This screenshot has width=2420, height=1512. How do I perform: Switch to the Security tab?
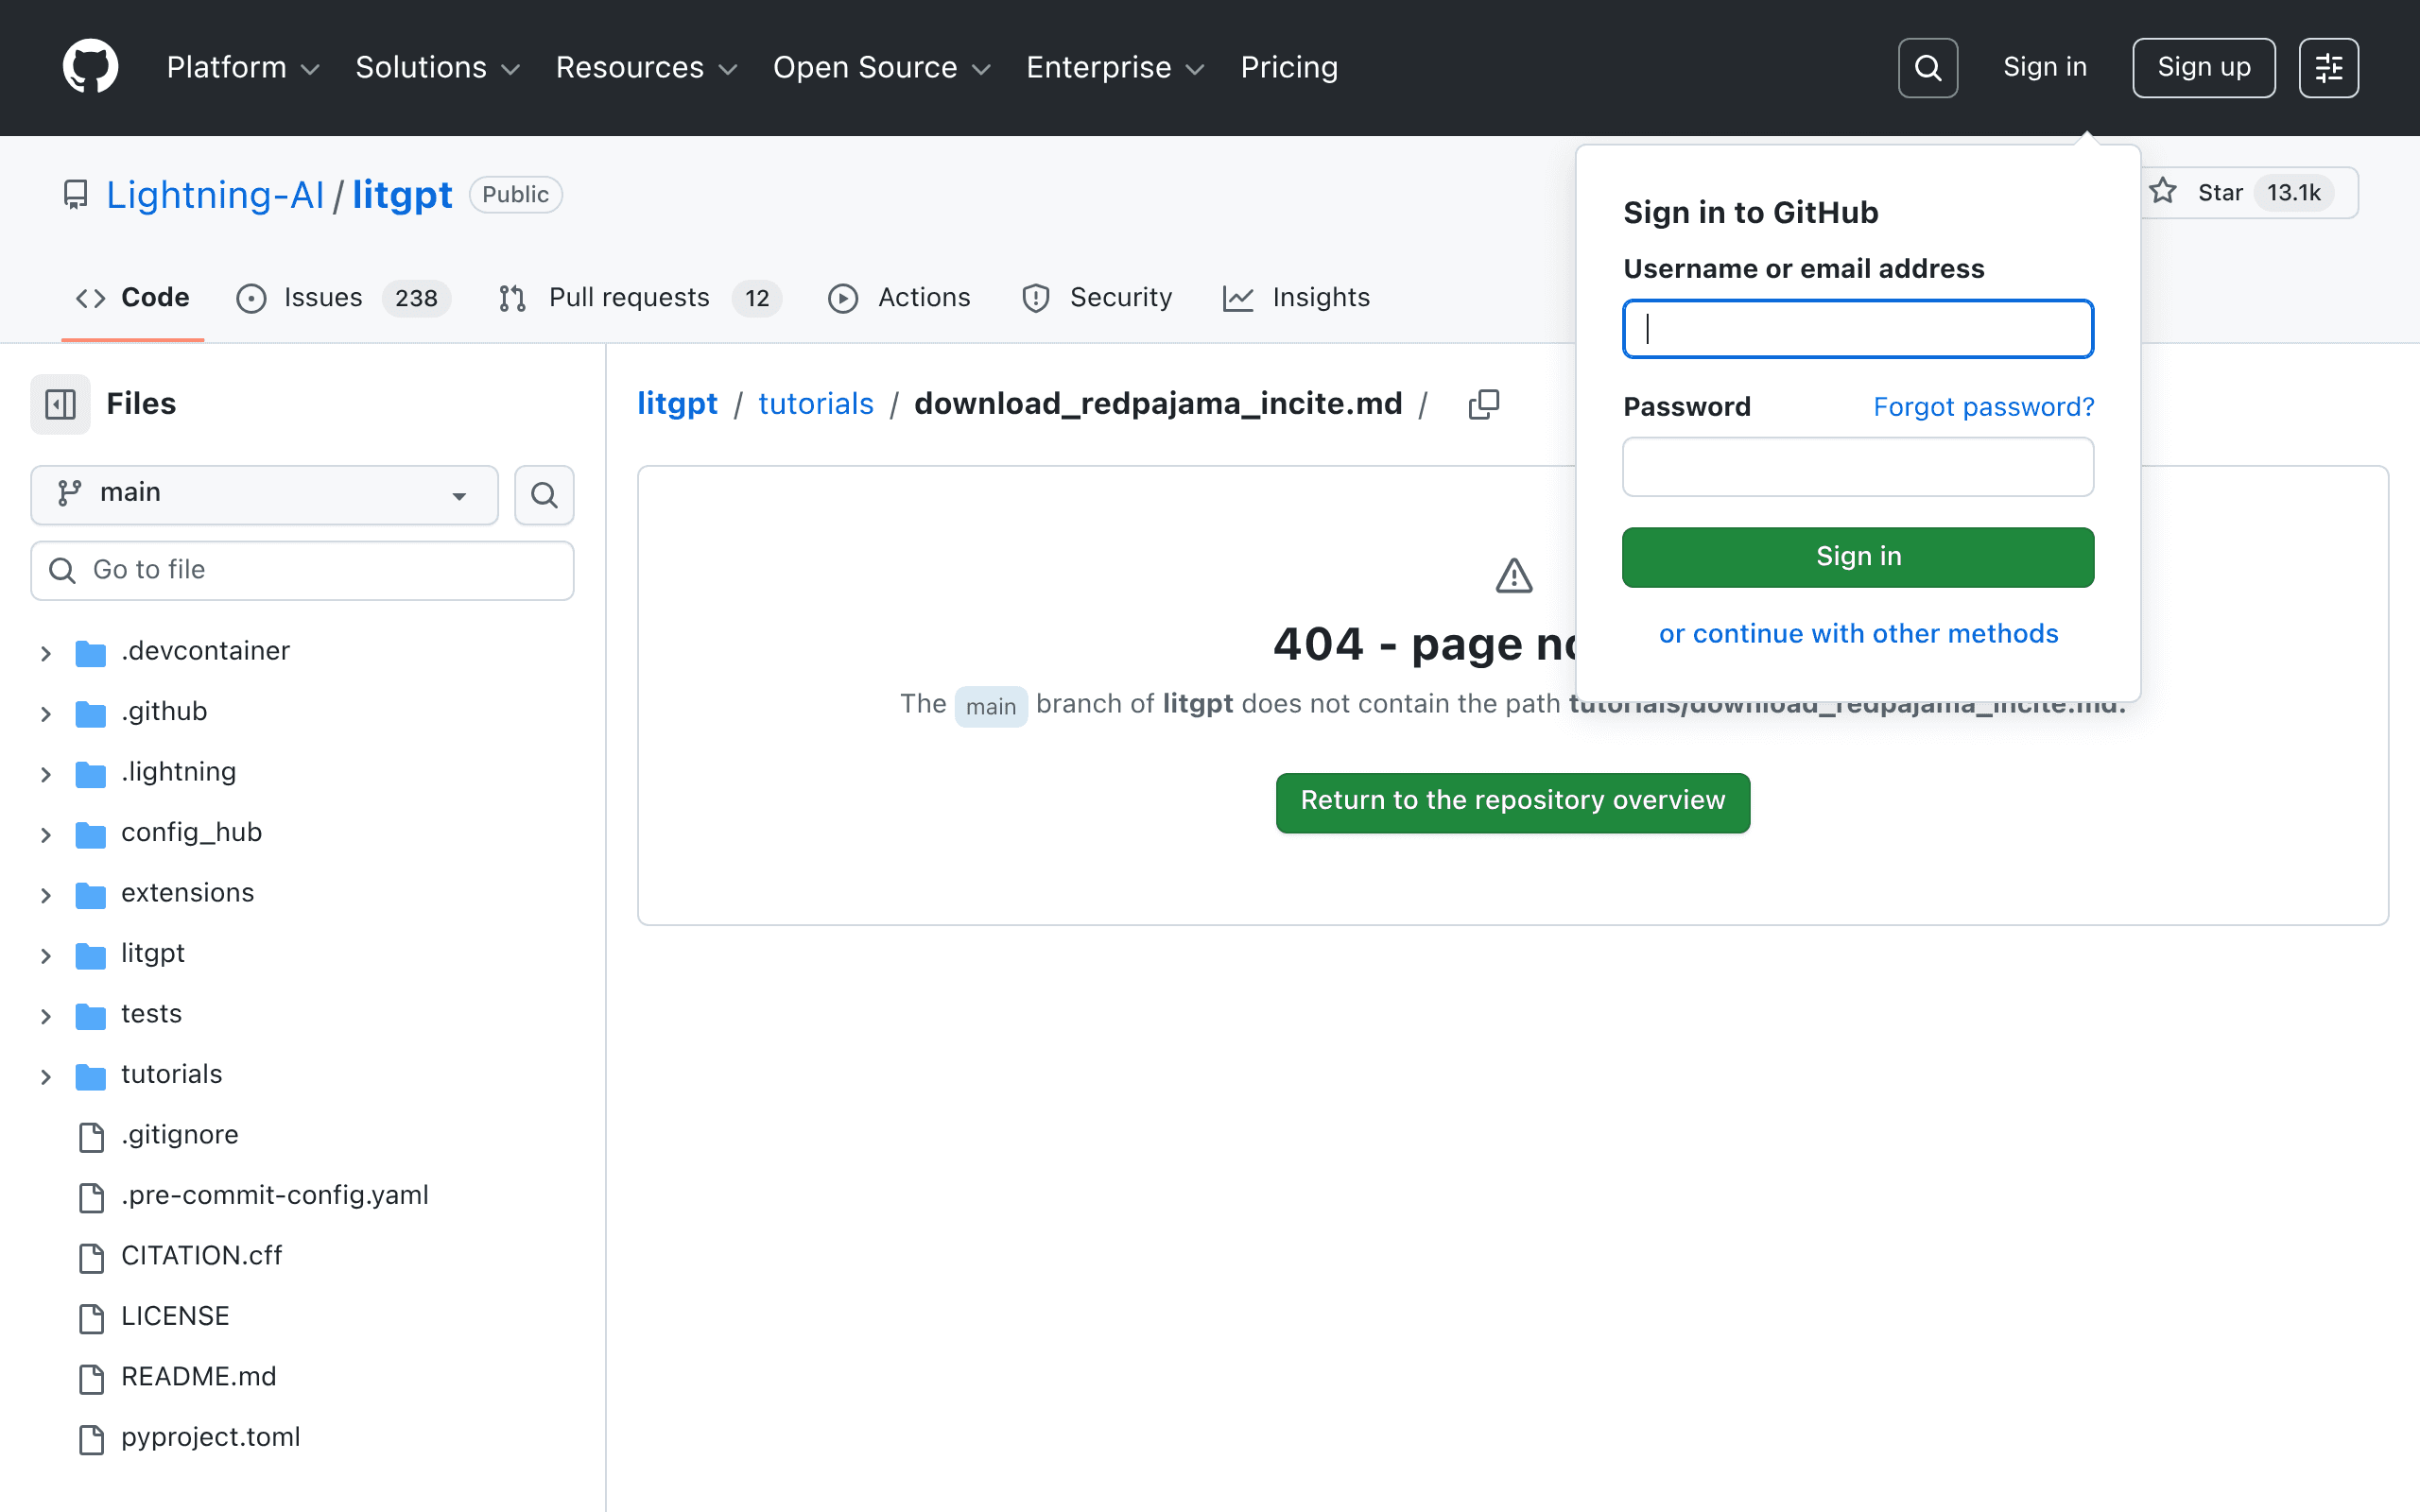click(x=1096, y=297)
